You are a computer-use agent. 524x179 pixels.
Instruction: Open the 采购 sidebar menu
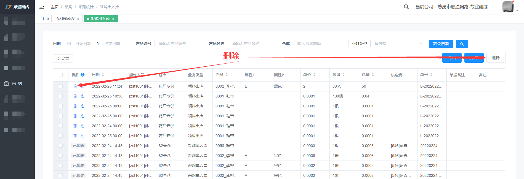click(17, 83)
